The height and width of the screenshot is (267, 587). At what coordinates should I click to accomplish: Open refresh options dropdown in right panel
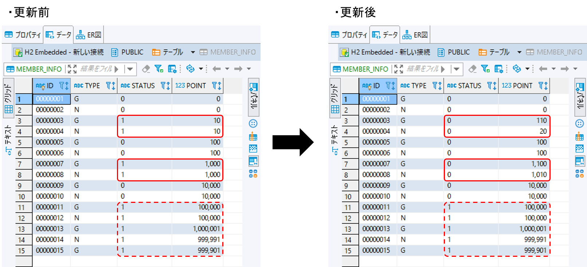(x=527, y=68)
